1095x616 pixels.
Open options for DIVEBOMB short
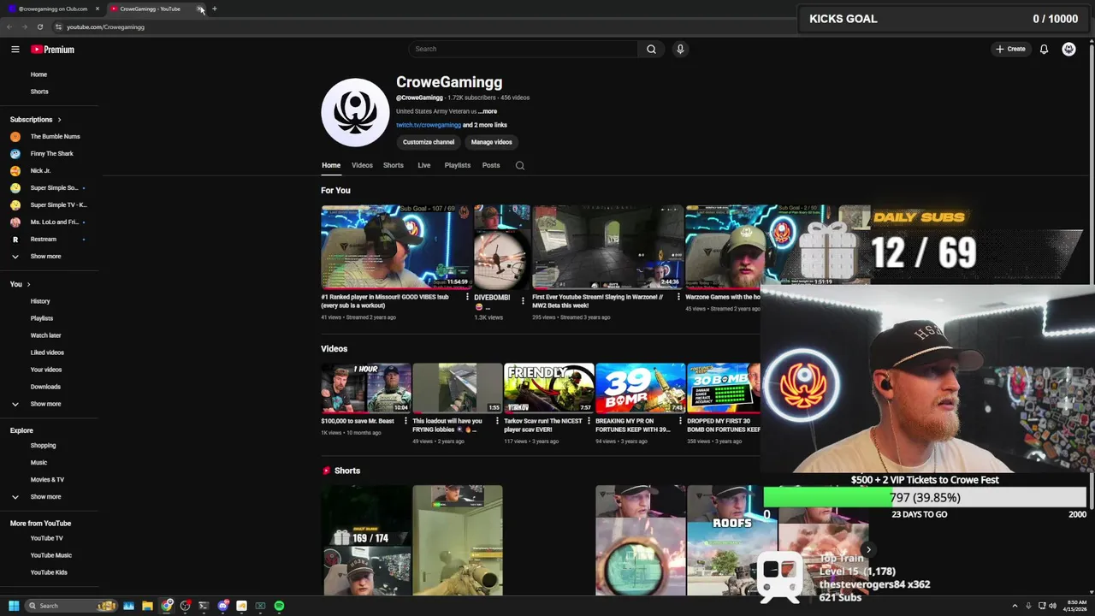pyautogui.click(x=523, y=300)
